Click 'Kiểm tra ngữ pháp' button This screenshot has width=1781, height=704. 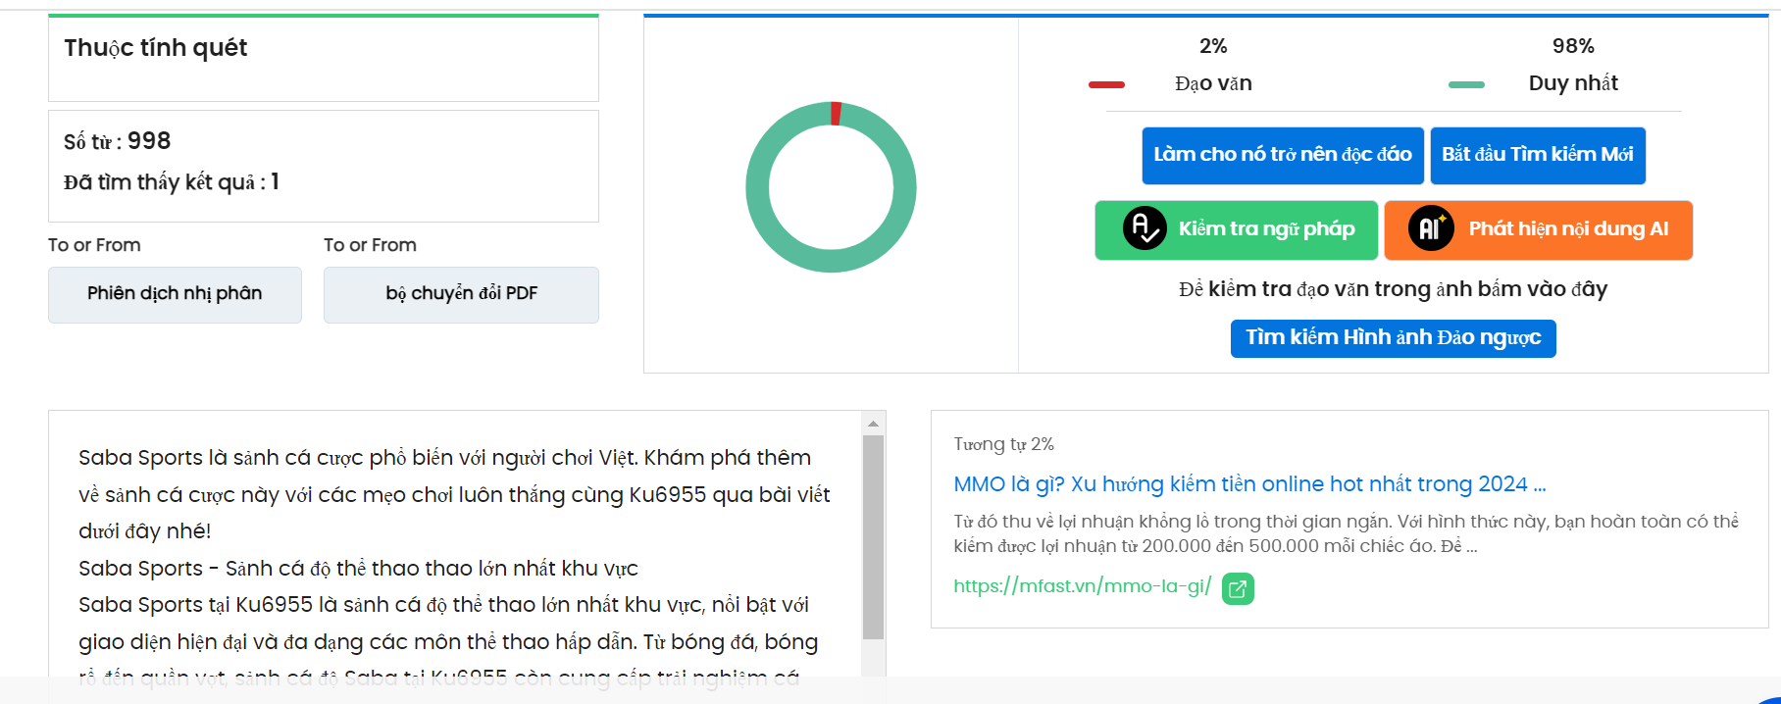[1265, 229]
